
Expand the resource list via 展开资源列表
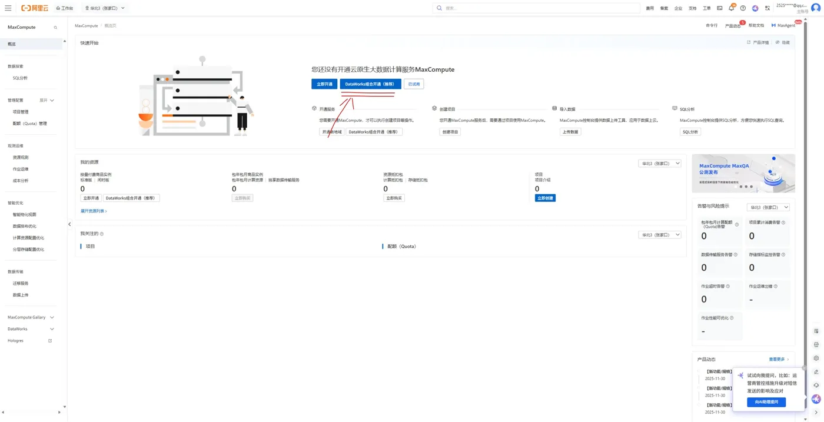point(94,211)
